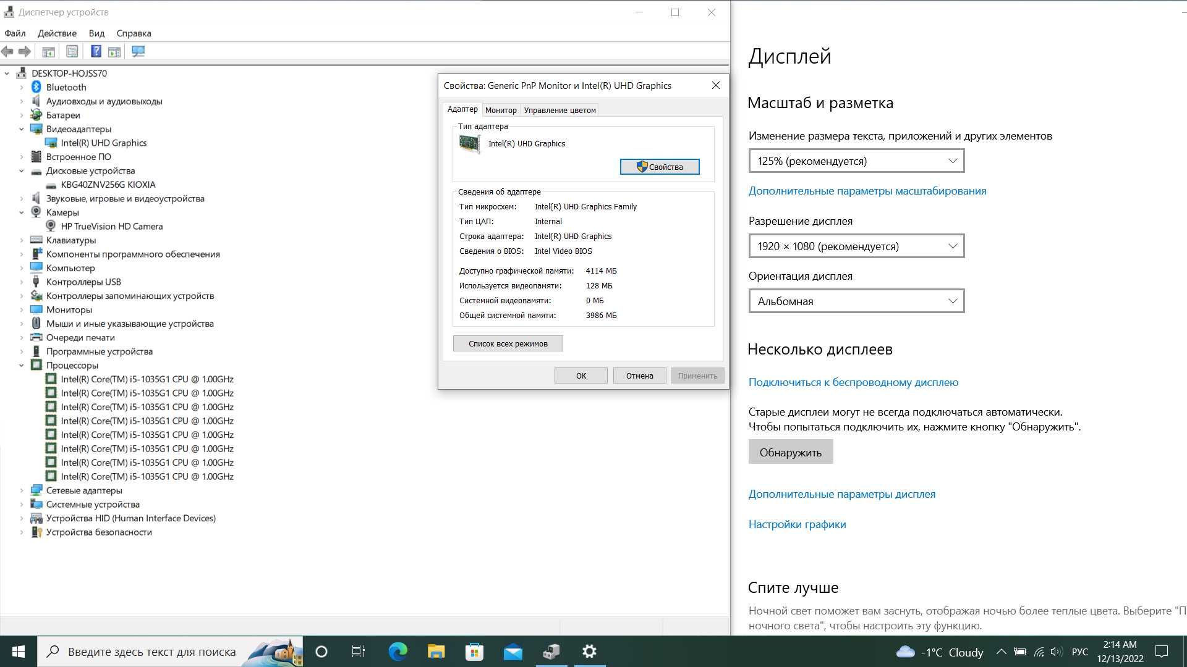1187x667 pixels.
Task: Click the Мониторы category icon
Action: point(36,309)
